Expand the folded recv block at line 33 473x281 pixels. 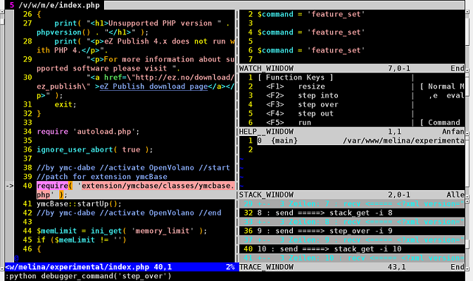pyautogui.click(x=352, y=222)
